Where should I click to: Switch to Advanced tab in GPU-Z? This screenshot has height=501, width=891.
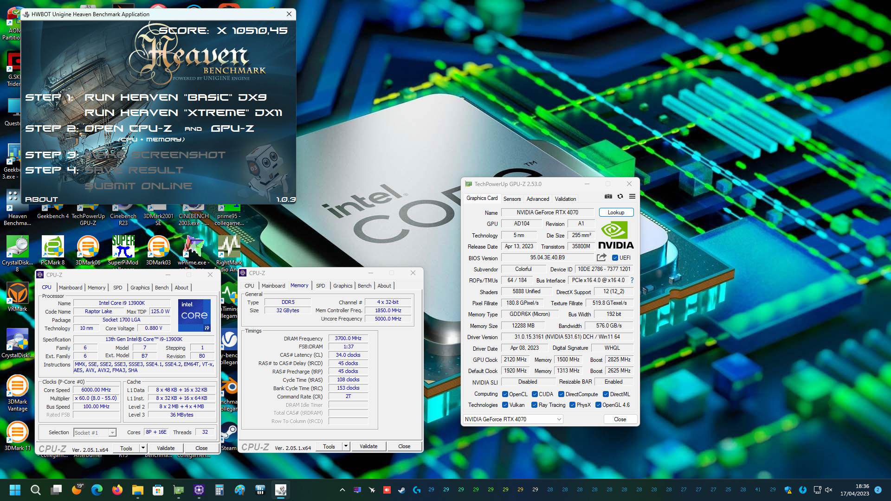coord(538,199)
